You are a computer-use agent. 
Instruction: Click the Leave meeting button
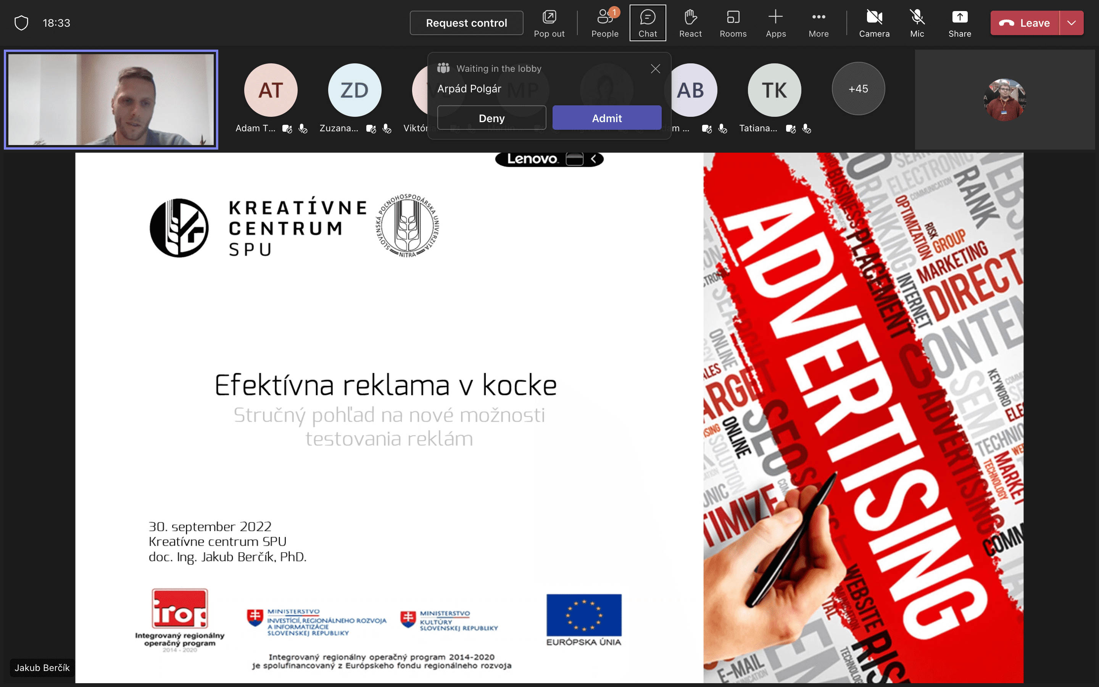(1025, 23)
